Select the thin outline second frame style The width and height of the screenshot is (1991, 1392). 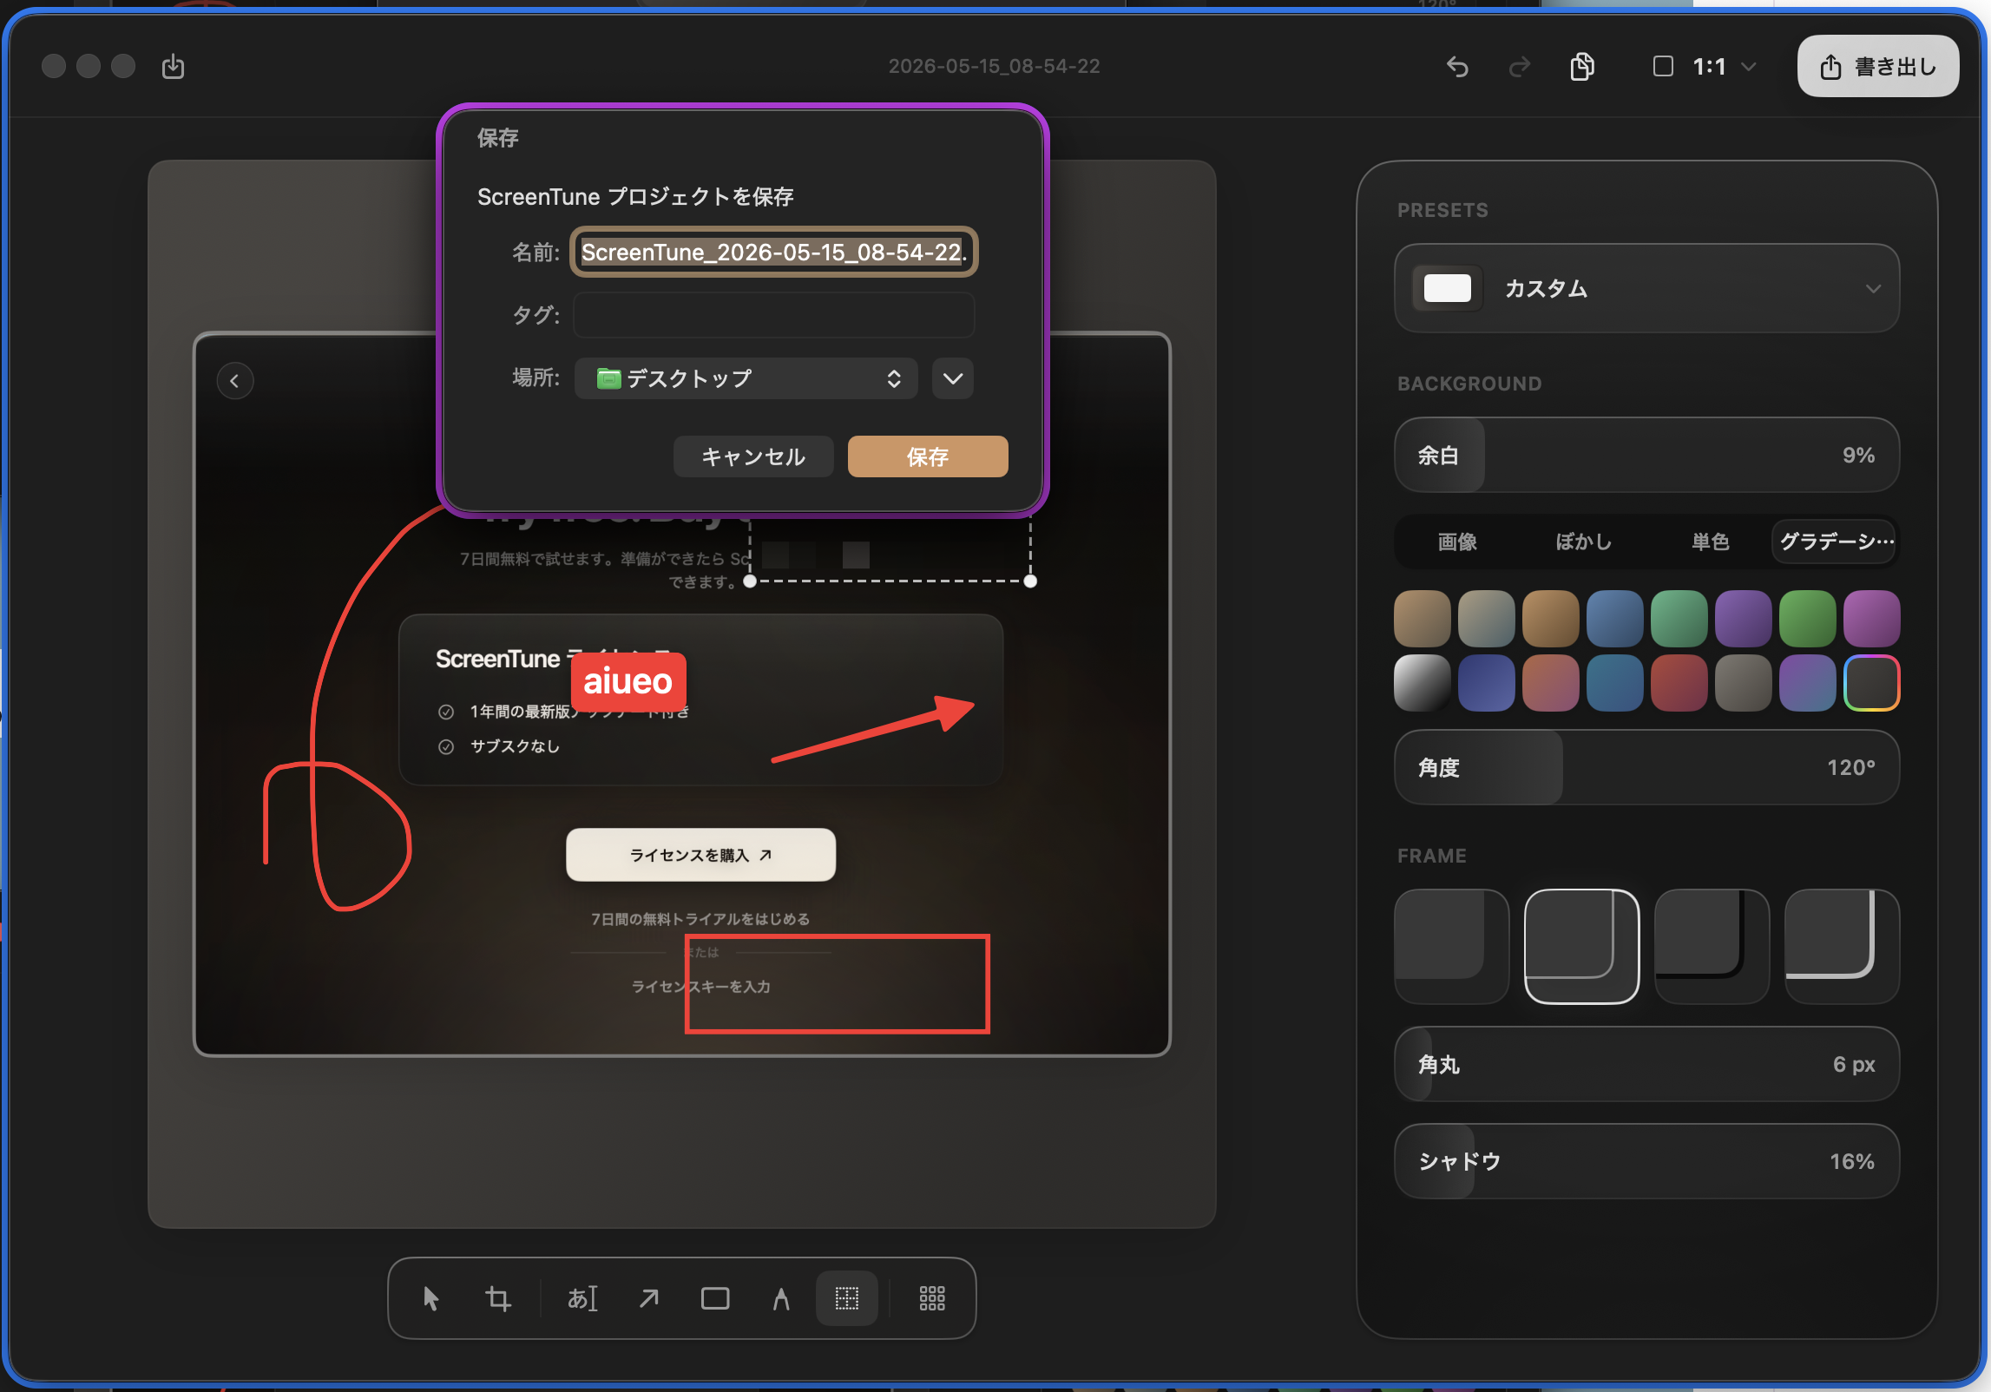(1582, 947)
